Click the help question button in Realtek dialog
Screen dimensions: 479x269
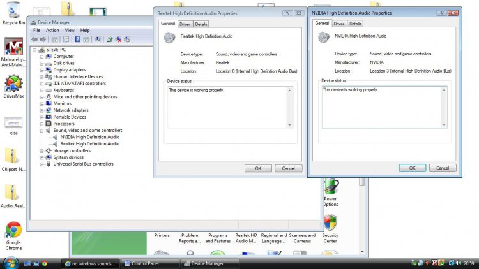coord(287,13)
